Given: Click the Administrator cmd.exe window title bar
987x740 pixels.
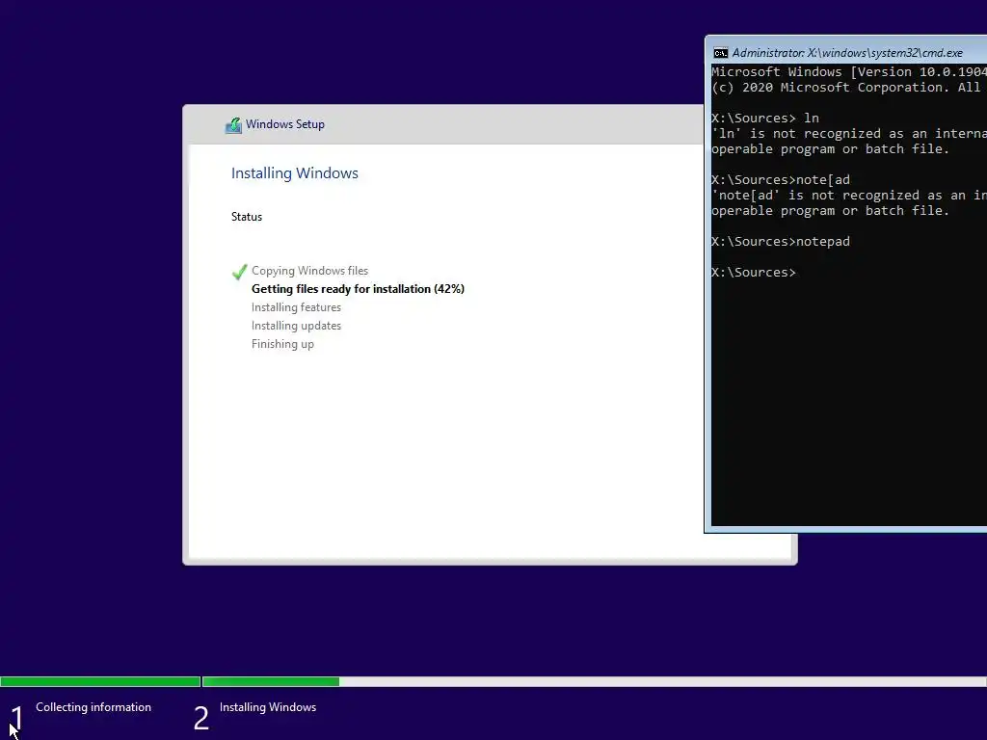Looking at the screenshot, I should click(846, 53).
